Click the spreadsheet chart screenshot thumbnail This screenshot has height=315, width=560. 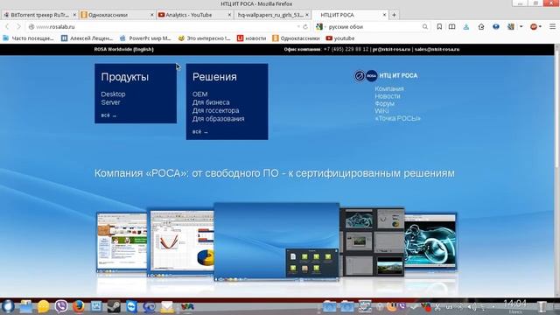[181, 243]
